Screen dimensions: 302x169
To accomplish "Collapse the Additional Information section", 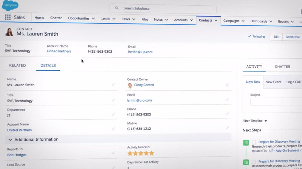I will (x=9, y=139).
